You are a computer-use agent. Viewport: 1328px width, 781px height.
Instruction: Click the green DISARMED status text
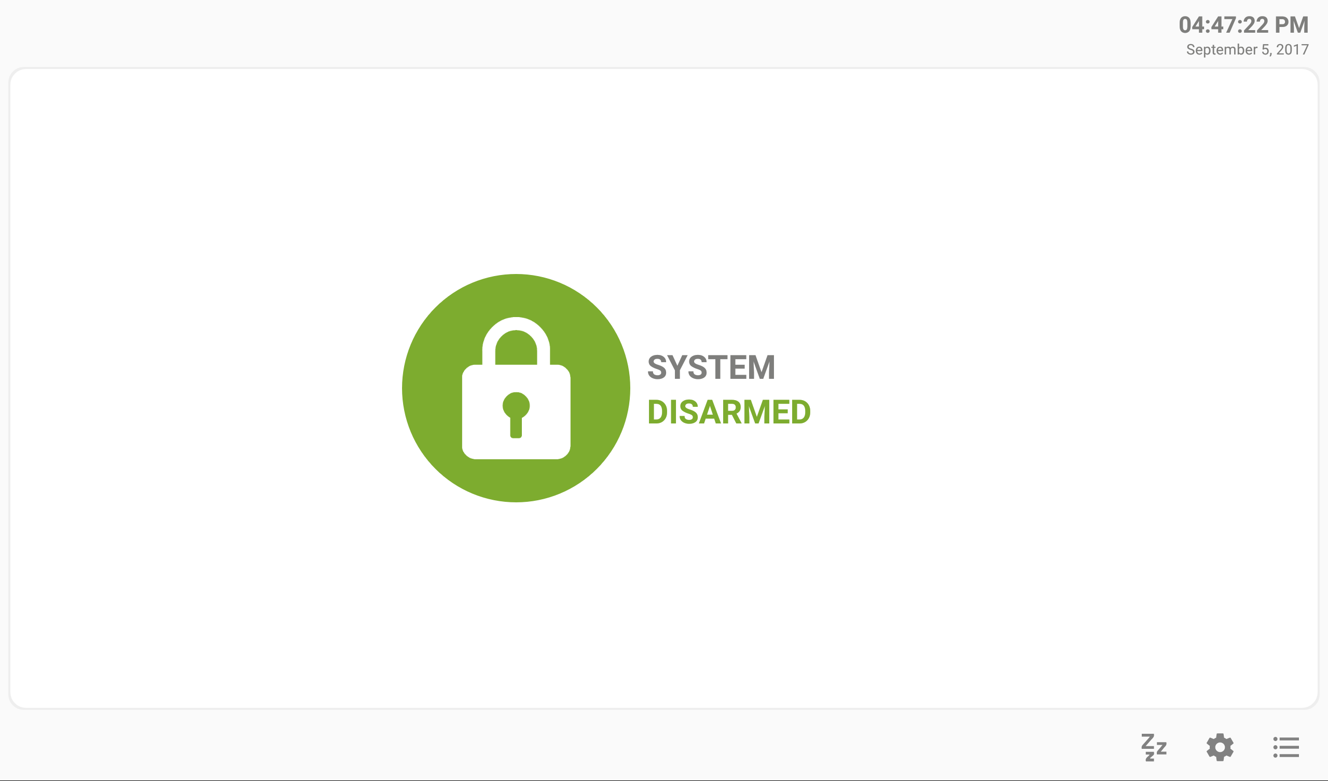pyautogui.click(x=729, y=412)
